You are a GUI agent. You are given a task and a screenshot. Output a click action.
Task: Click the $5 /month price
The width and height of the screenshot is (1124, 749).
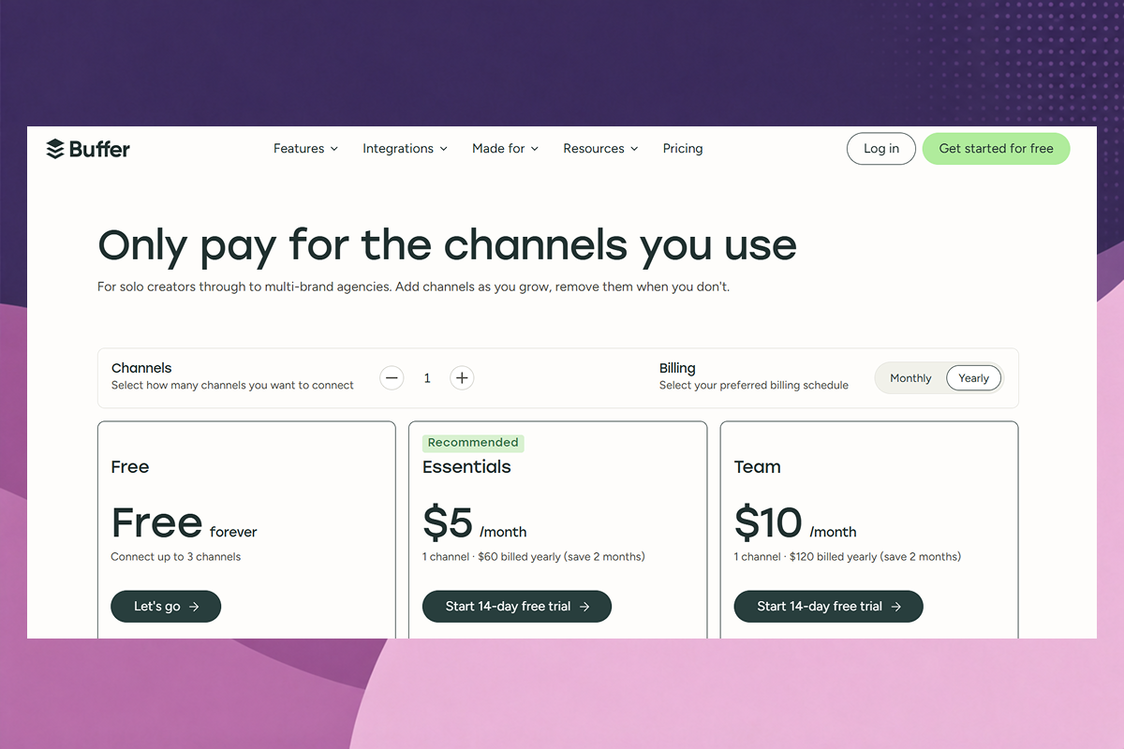[475, 523]
